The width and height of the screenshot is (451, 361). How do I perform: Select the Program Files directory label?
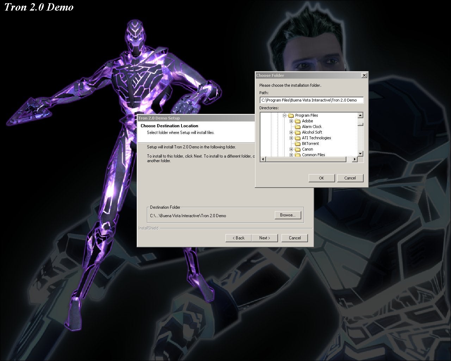point(307,115)
